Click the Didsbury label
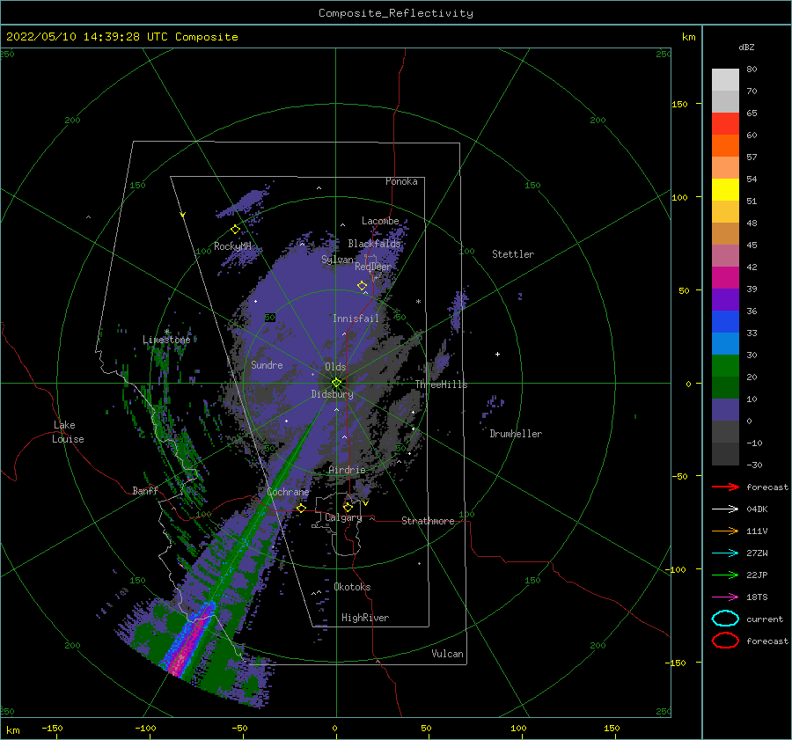The height and width of the screenshot is (740, 792). pos(332,394)
